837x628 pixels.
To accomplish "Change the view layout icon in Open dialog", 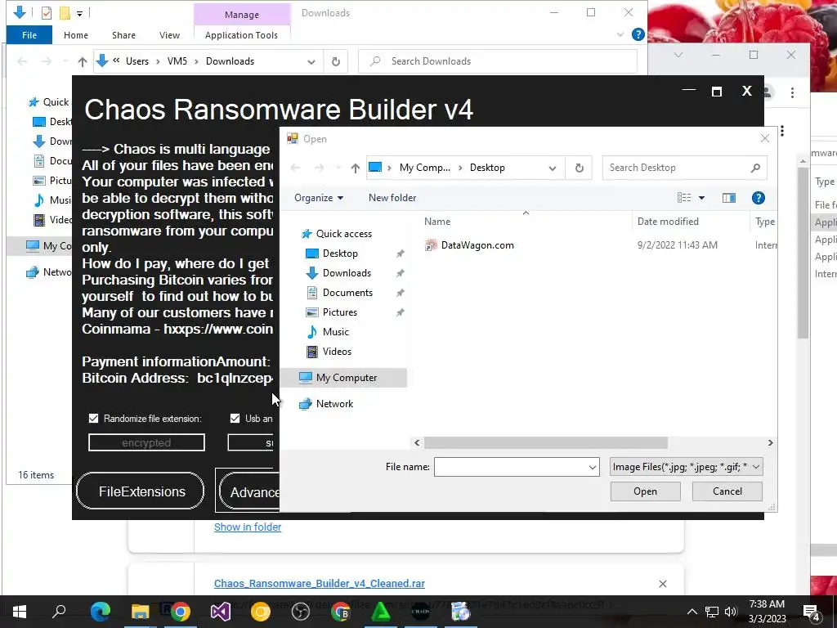I will pos(684,198).
